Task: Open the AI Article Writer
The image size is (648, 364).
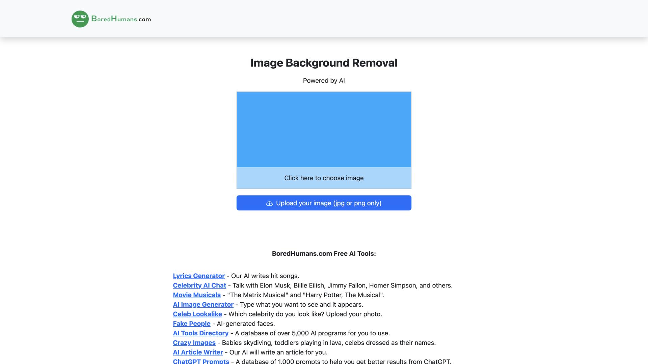Action: pos(197,352)
